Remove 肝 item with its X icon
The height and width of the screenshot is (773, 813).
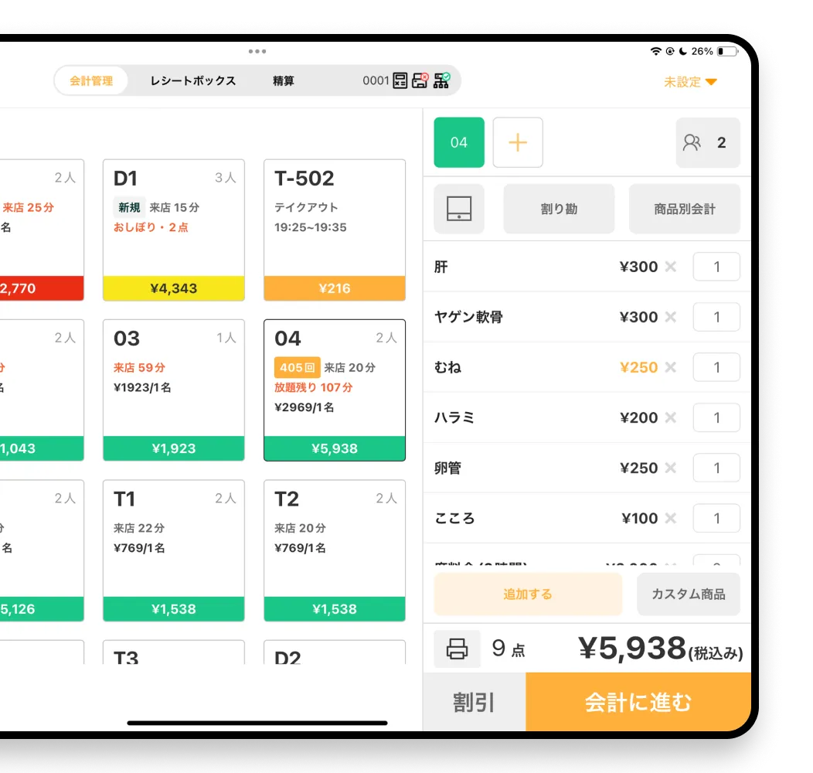671,267
